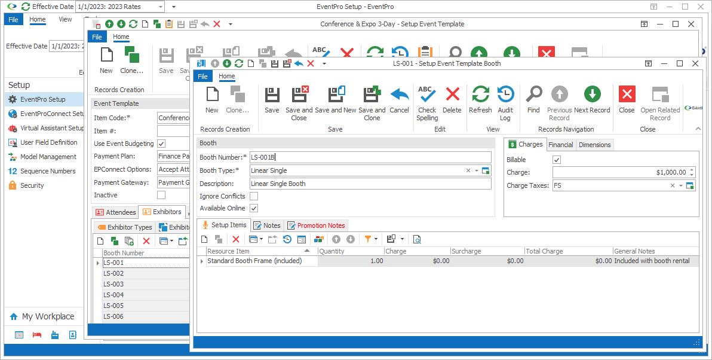Save the booth record with ribbon Save
The height and width of the screenshot is (360, 712).
coord(272,99)
